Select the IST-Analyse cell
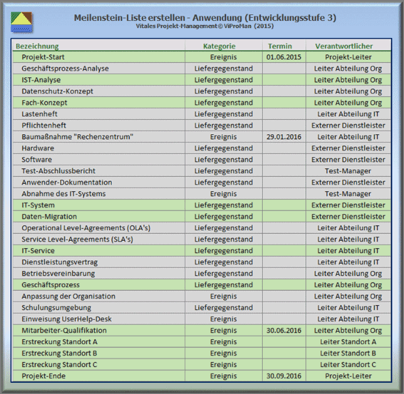Viewport: 404px width, 394px height. click(99, 80)
